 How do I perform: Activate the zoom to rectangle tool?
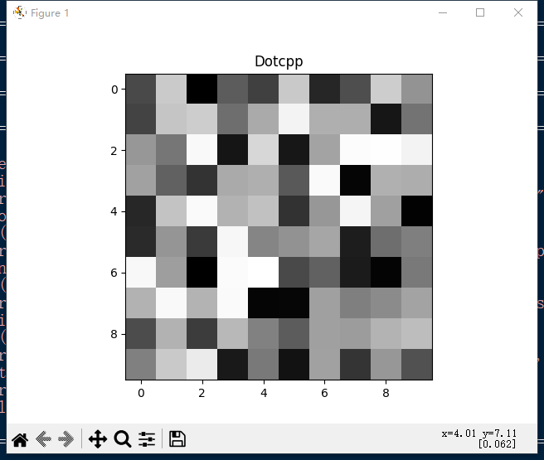click(x=123, y=439)
